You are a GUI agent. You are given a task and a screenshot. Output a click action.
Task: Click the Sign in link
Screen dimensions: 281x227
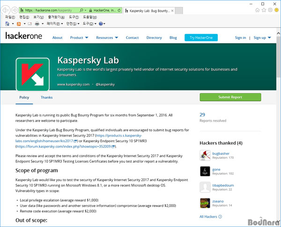click(241, 37)
